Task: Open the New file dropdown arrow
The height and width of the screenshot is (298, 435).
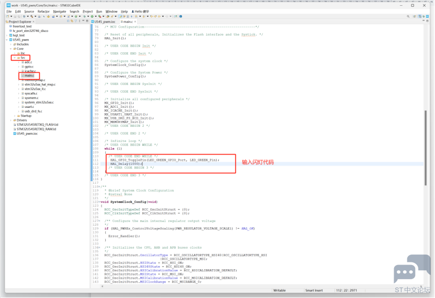Action: pos(11,16)
